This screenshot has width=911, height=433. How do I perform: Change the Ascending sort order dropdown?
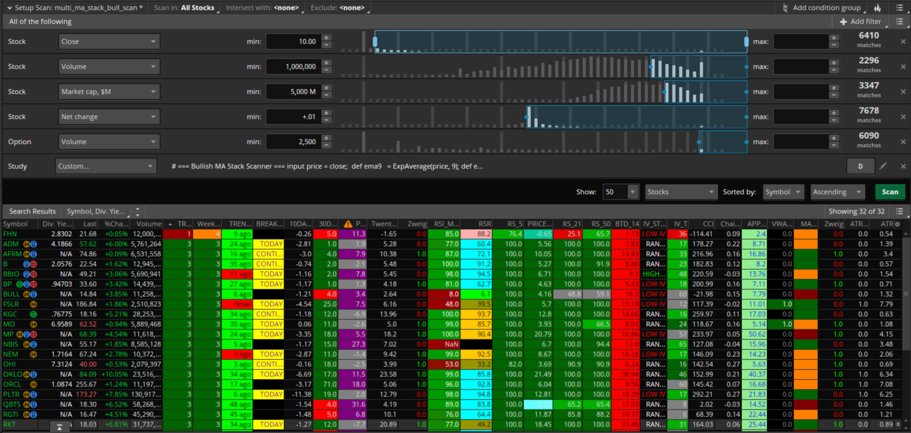click(837, 192)
